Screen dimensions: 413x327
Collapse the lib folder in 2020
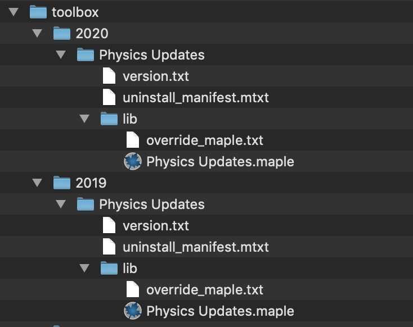point(84,119)
